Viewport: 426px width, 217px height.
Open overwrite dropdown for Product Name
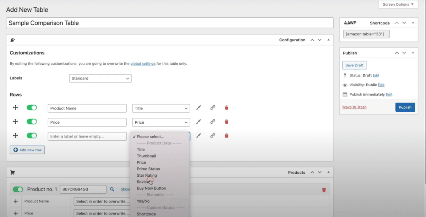[102, 201]
